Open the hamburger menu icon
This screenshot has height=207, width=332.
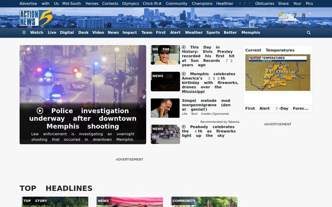(24, 33)
